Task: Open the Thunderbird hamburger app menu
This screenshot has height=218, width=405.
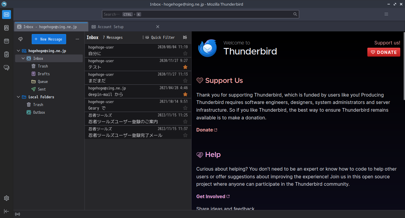Action: [386, 14]
